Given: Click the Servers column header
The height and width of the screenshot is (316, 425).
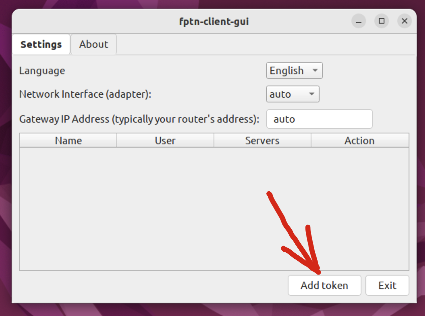Looking at the screenshot, I should coord(262,140).
